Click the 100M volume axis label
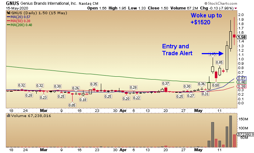 point(243,128)
